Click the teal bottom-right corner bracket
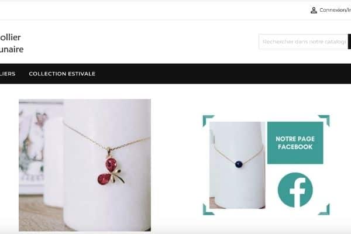 click(324, 209)
